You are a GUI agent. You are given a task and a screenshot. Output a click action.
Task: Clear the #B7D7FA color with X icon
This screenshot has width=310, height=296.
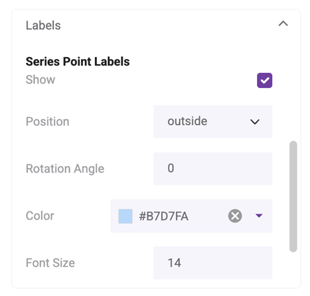(235, 216)
